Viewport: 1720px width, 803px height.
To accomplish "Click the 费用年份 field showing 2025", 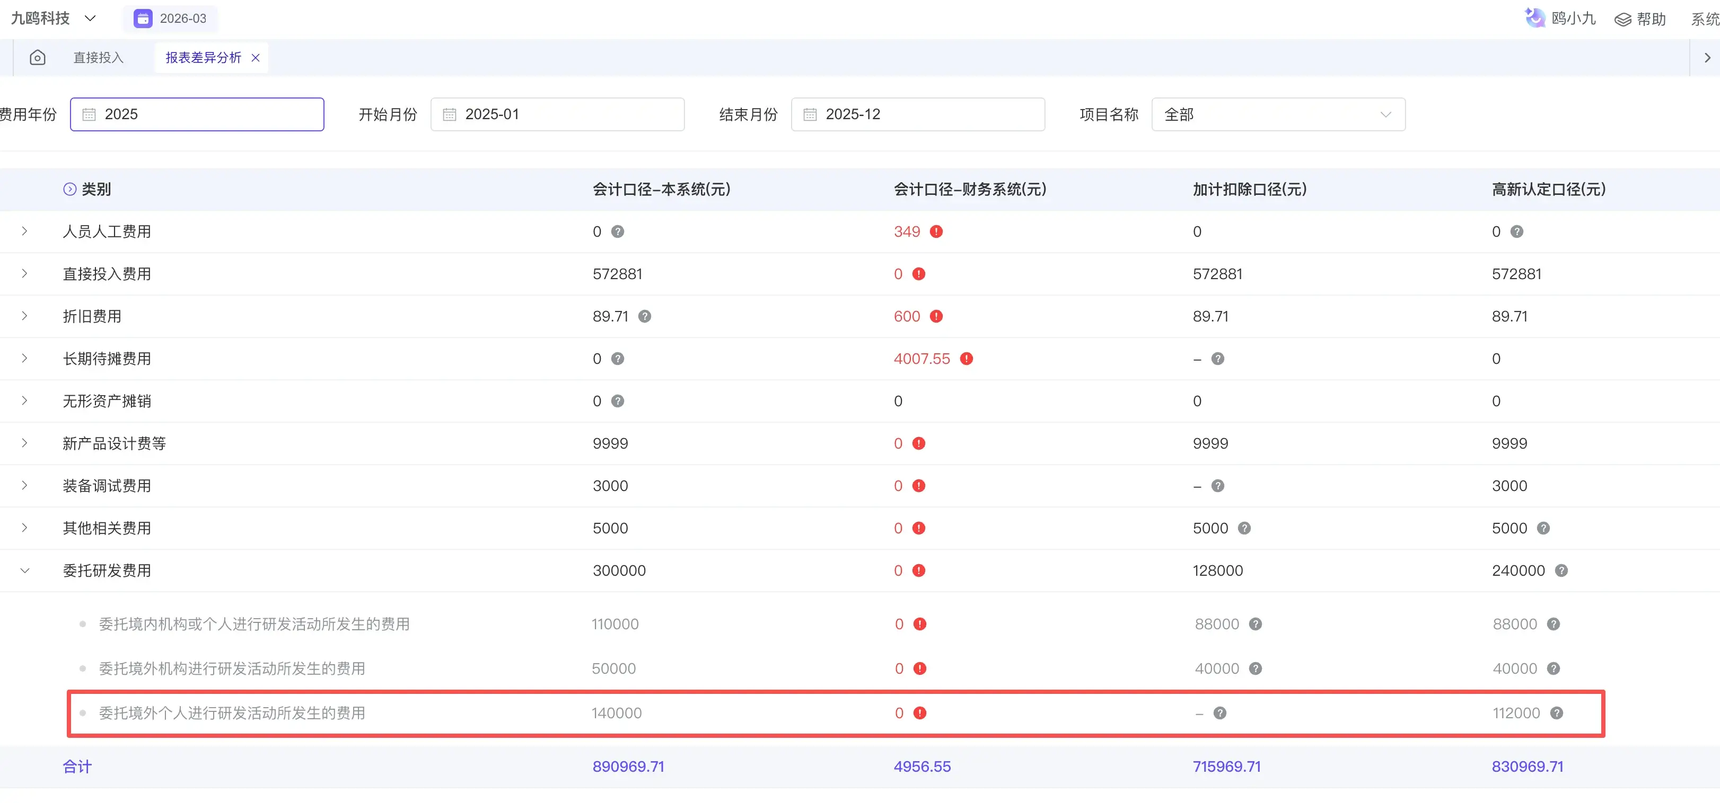I will [197, 115].
